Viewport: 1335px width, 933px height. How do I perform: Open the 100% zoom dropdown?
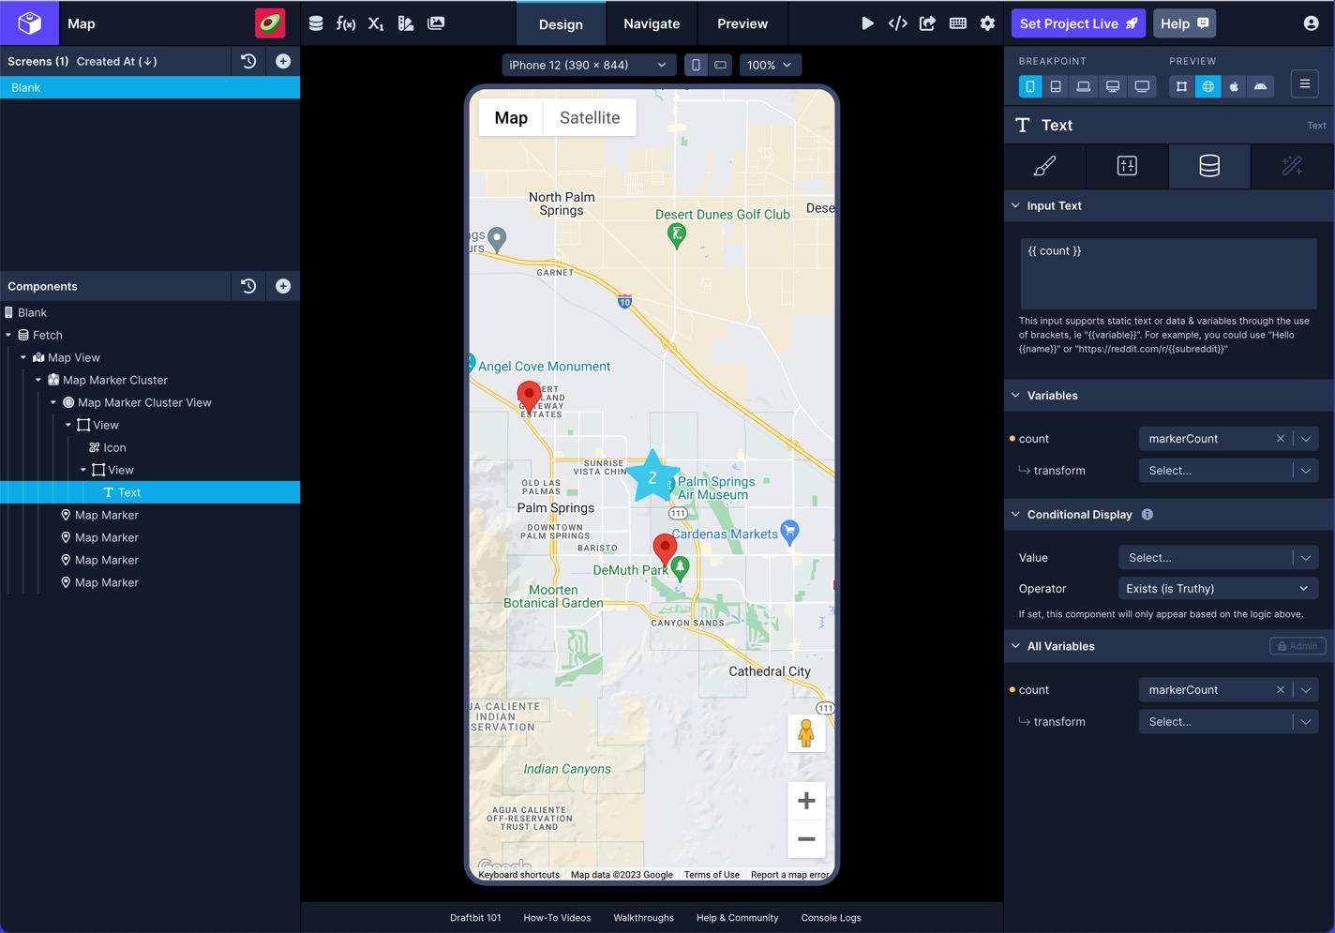point(770,65)
